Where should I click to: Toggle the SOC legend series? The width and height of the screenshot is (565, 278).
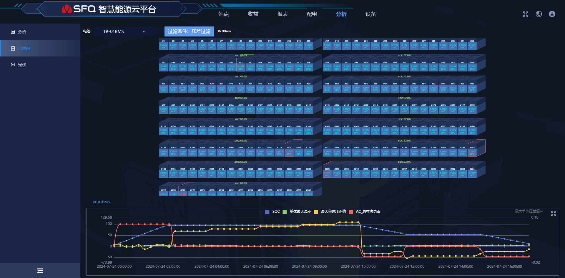tap(272, 212)
